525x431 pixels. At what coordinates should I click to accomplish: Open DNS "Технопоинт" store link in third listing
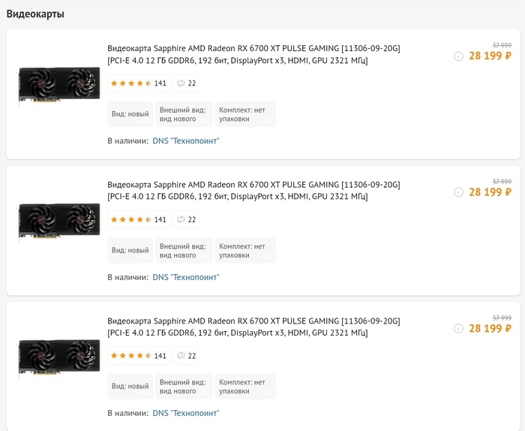[186, 413]
